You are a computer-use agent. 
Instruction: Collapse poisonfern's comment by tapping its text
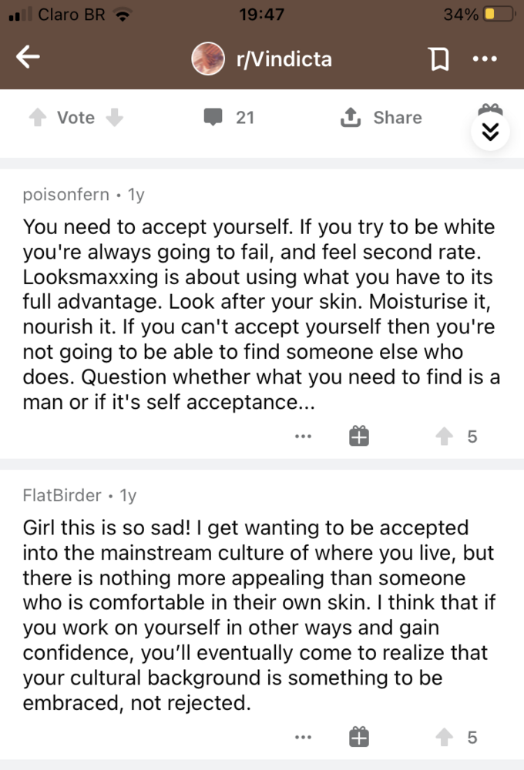261,314
